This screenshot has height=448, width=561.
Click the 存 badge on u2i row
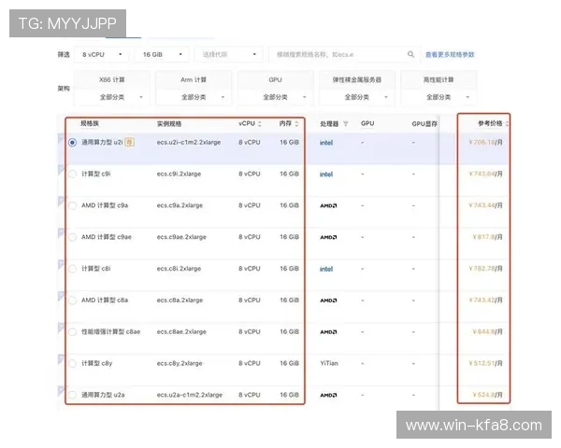coord(129,142)
